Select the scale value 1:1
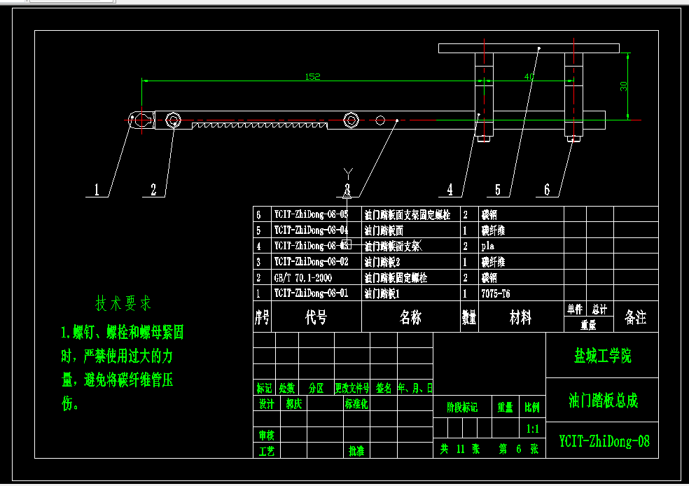 (533, 429)
